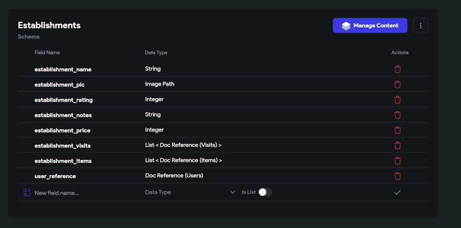This screenshot has width=461, height=228.
Task: Toggle the Is List switch
Action: (x=265, y=192)
